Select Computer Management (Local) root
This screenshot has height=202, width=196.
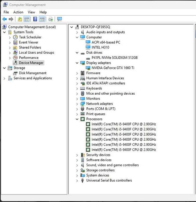coord(32,27)
